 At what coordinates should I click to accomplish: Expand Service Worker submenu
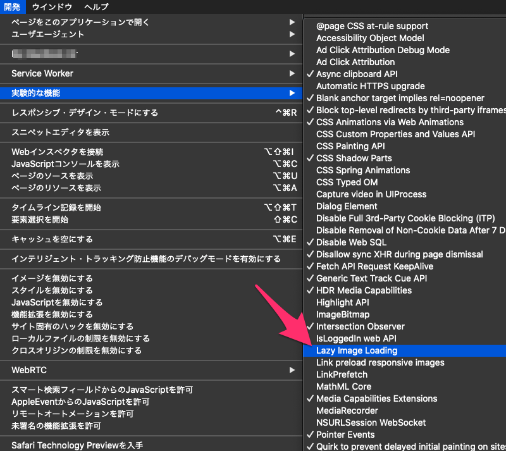point(151,73)
